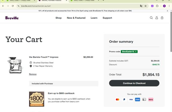172x112 pixels.
Task: Open the New & Featured menu
Action: pyautogui.click(x=76, y=18)
